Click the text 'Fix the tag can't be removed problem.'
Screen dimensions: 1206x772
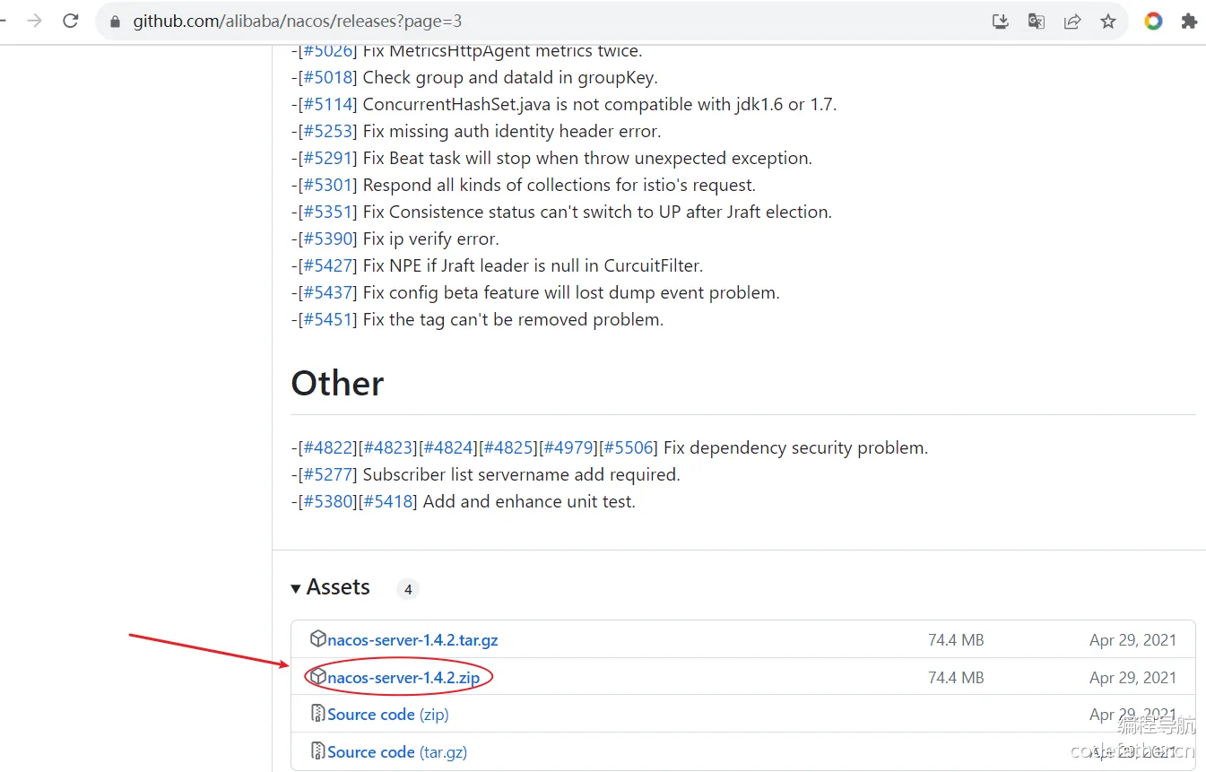[x=514, y=320]
